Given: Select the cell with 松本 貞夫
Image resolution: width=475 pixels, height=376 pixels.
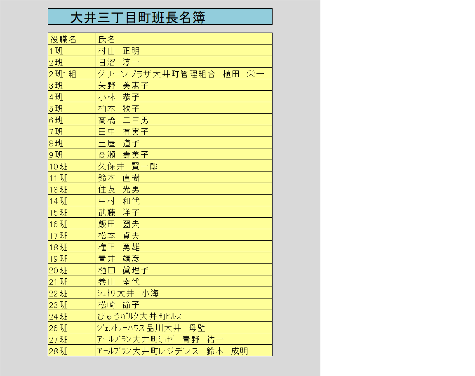Looking at the screenshot, I should click(x=184, y=236).
